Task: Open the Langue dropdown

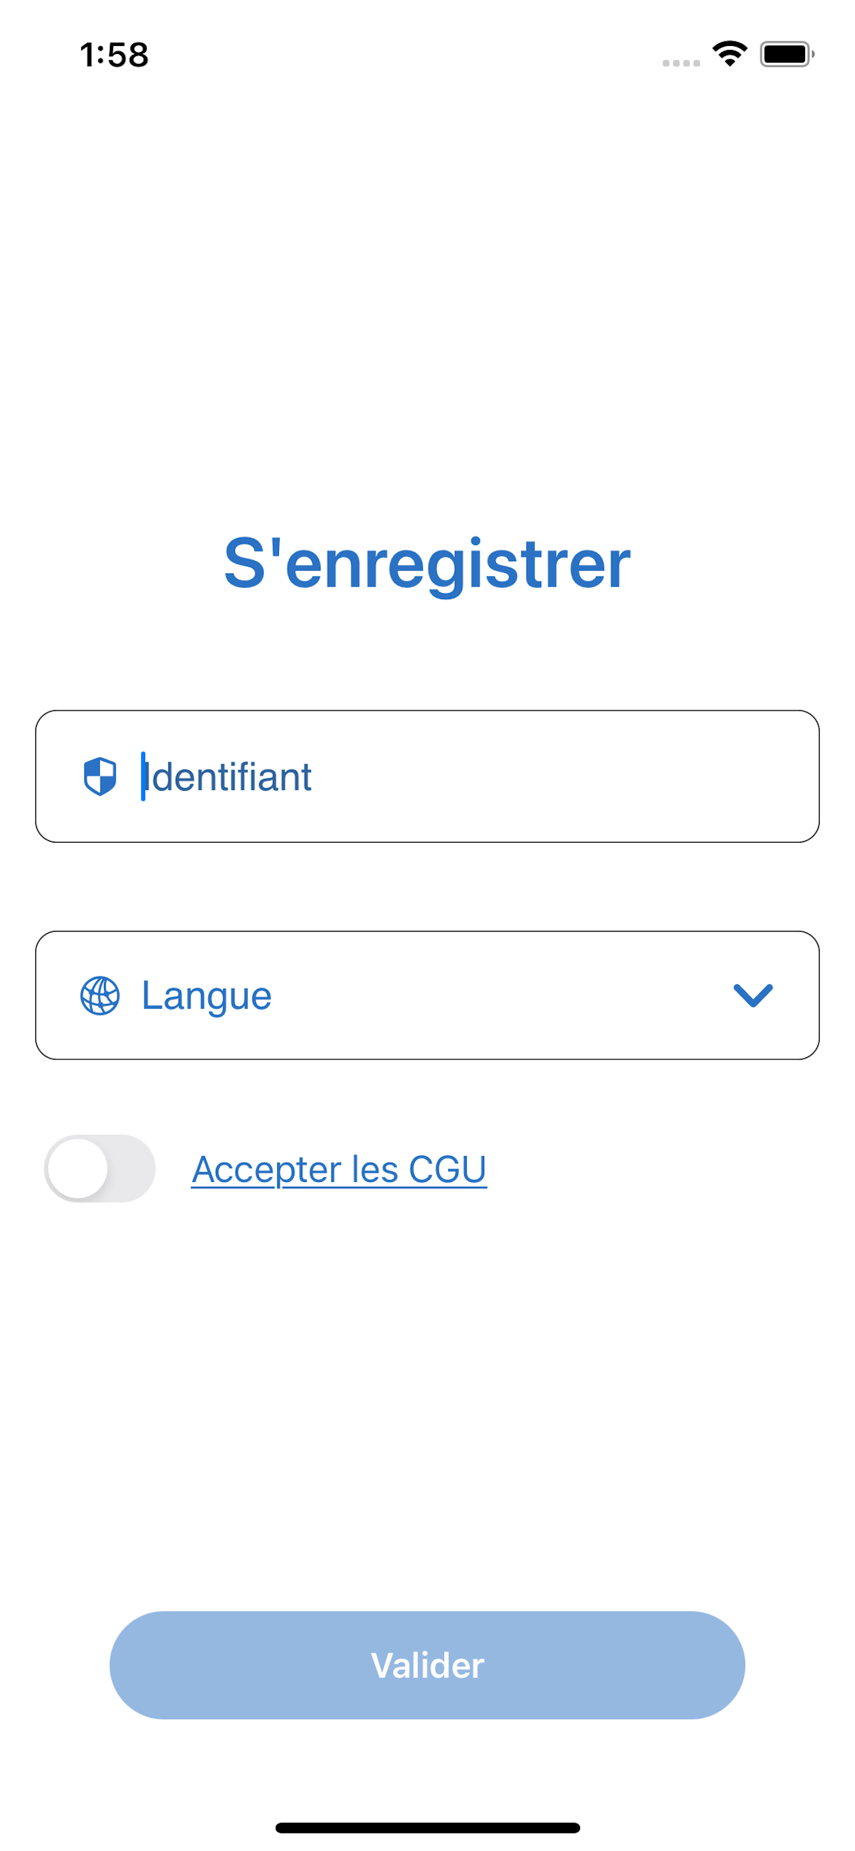Action: point(427,995)
